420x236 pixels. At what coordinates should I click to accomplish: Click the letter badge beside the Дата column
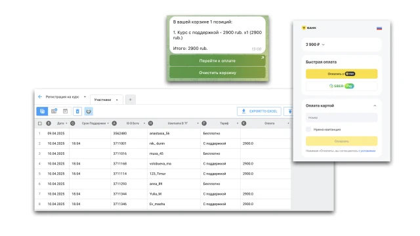point(49,123)
